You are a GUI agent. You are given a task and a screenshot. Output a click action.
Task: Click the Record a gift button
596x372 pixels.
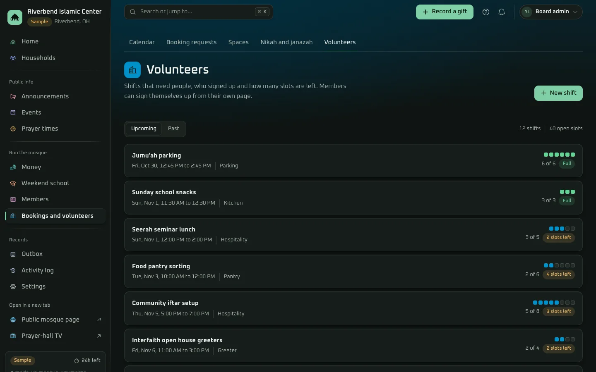pyautogui.click(x=445, y=12)
